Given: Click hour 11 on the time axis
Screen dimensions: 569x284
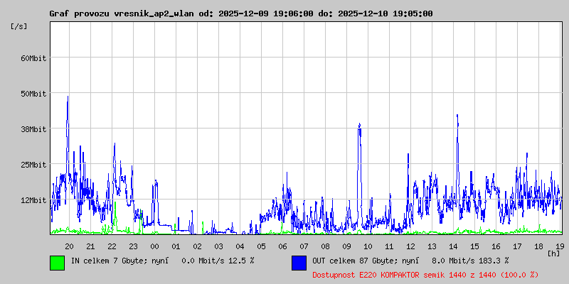Looking at the screenshot, I should pyautogui.click(x=389, y=246).
